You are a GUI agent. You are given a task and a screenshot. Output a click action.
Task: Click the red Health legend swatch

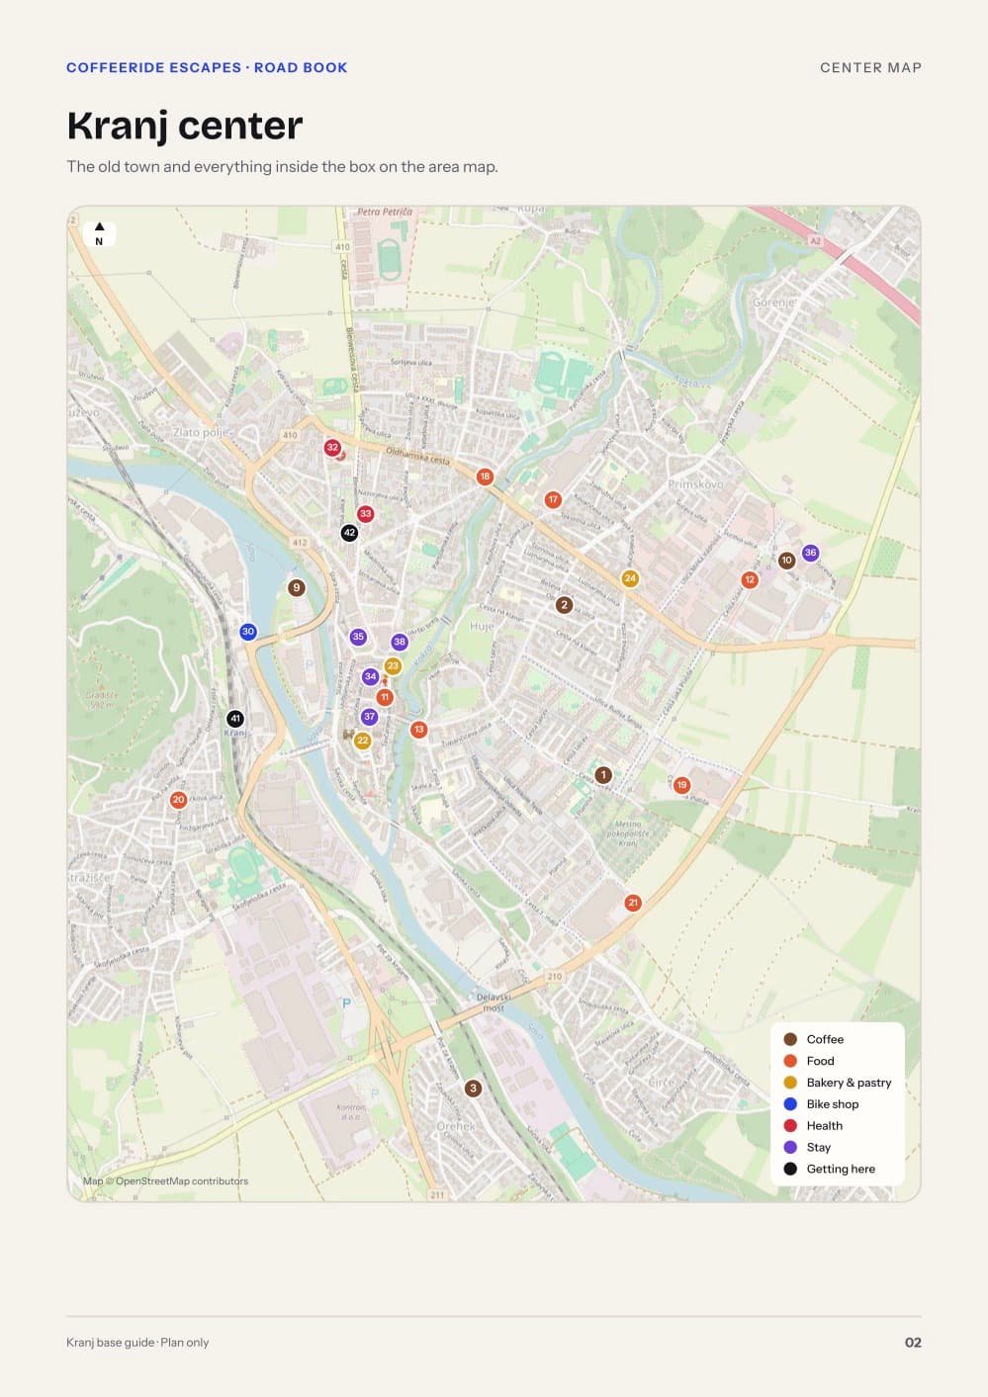(790, 1126)
